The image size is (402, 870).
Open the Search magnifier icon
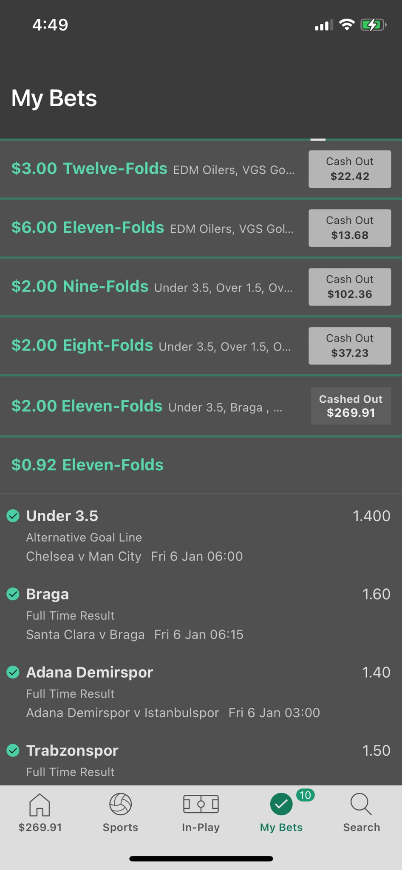(361, 804)
